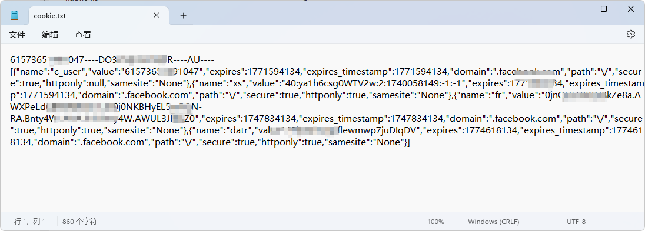Click the 860 个字符 character count
Screen dimensions: 645x231
(x=80, y=222)
